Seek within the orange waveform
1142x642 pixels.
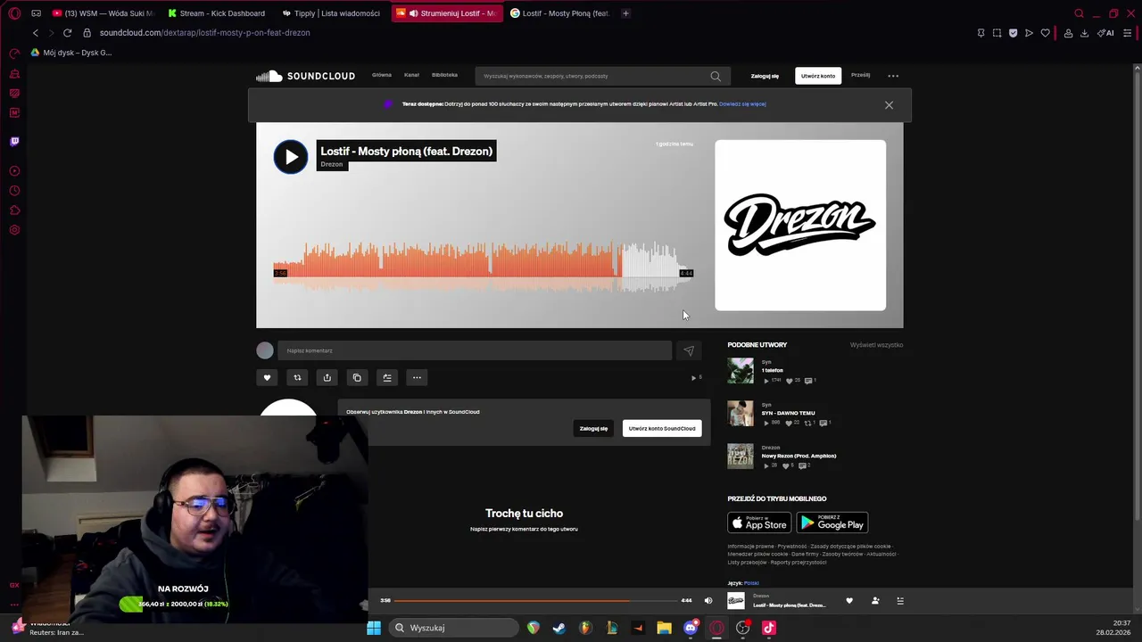446,260
